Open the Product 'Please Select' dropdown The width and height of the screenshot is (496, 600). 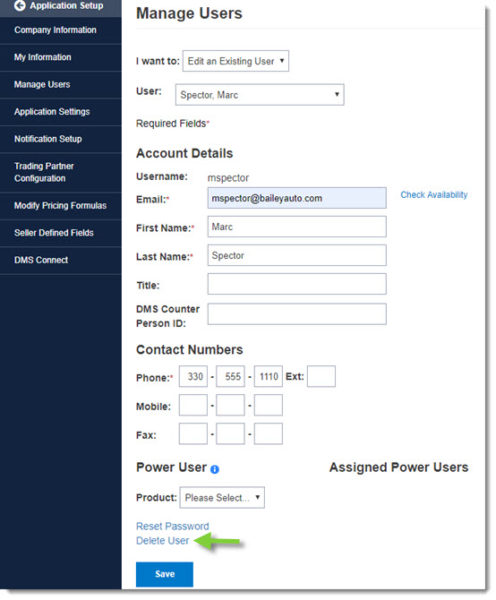(222, 498)
